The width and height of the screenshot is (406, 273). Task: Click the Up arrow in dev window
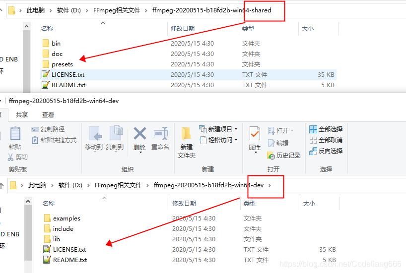coord(2,185)
